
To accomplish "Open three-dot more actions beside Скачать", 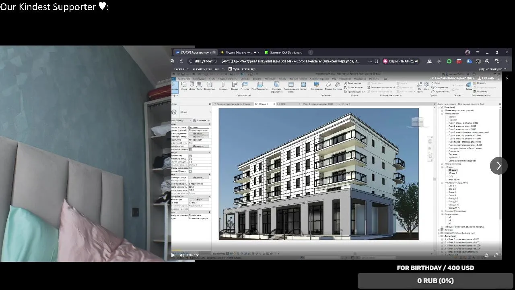I will (x=499, y=78).
